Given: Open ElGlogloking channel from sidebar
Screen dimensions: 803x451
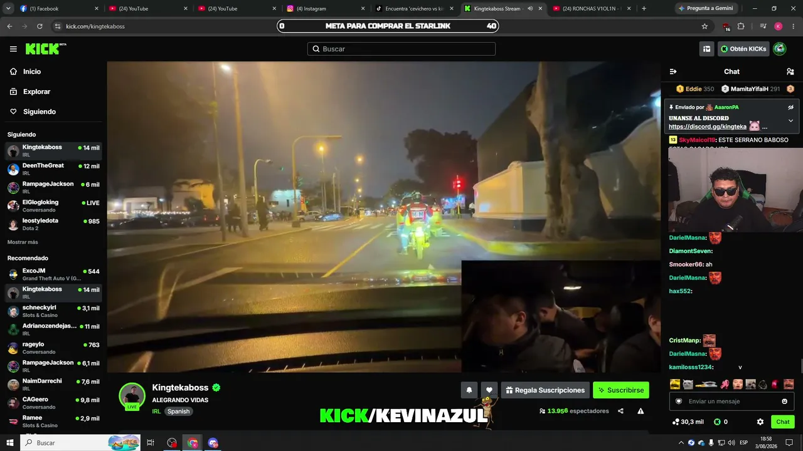Looking at the screenshot, I should [53, 206].
